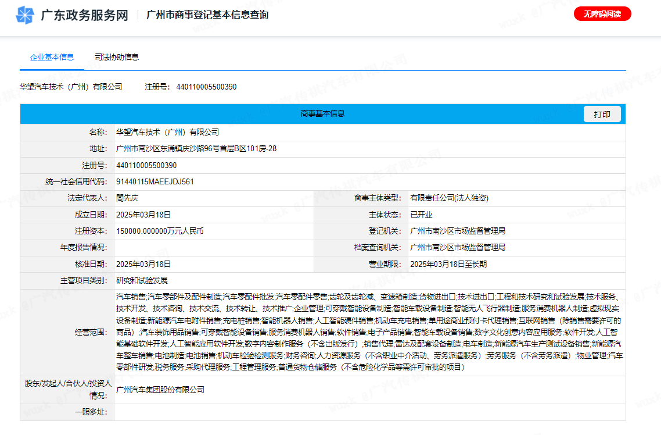The width and height of the screenshot is (661, 435).
Task: Click the approval date 2025年03月18日
Action: coord(142,265)
